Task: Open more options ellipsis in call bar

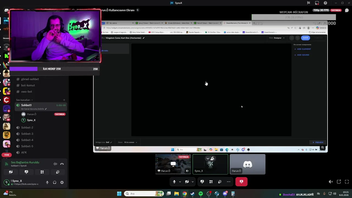Action: point(229,182)
